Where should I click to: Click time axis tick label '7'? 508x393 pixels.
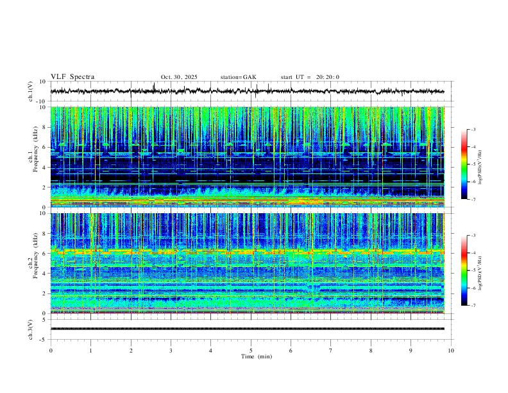point(331,351)
